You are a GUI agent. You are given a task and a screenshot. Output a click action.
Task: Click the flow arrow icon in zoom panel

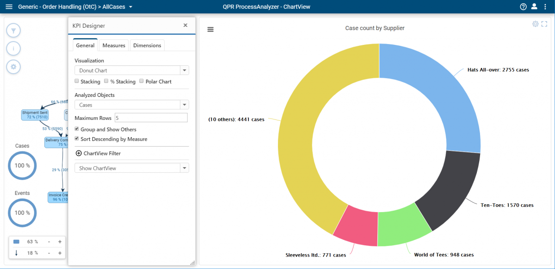[x=16, y=253]
